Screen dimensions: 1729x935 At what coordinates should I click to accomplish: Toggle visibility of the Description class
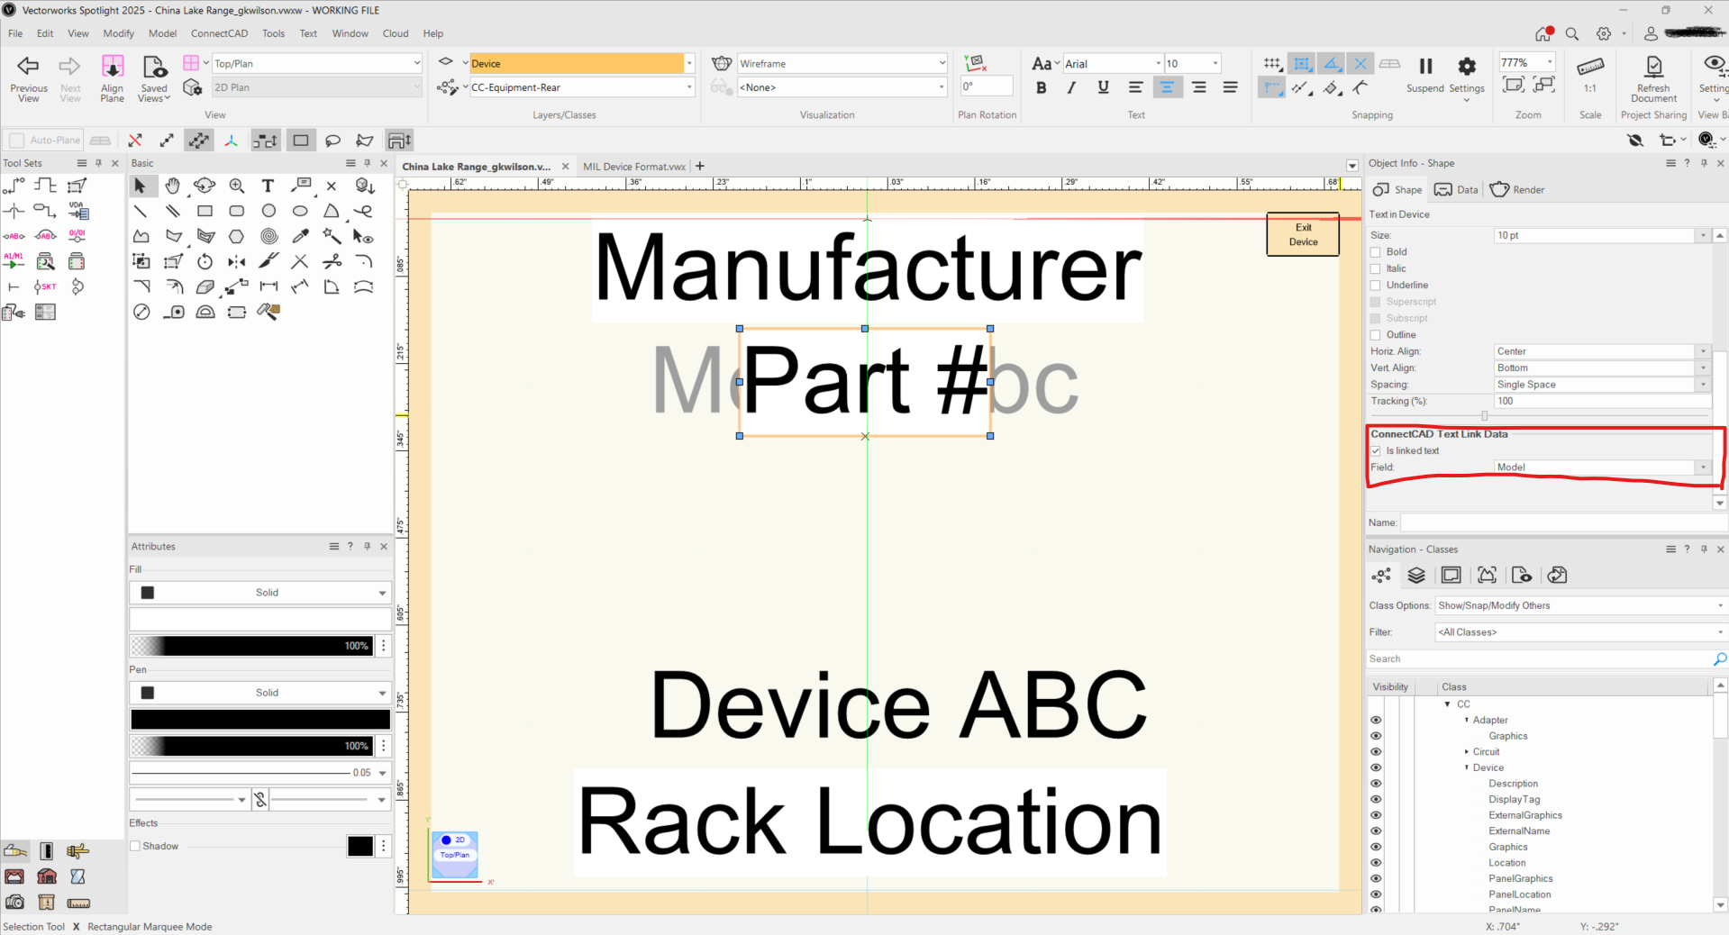click(x=1375, y=784)
